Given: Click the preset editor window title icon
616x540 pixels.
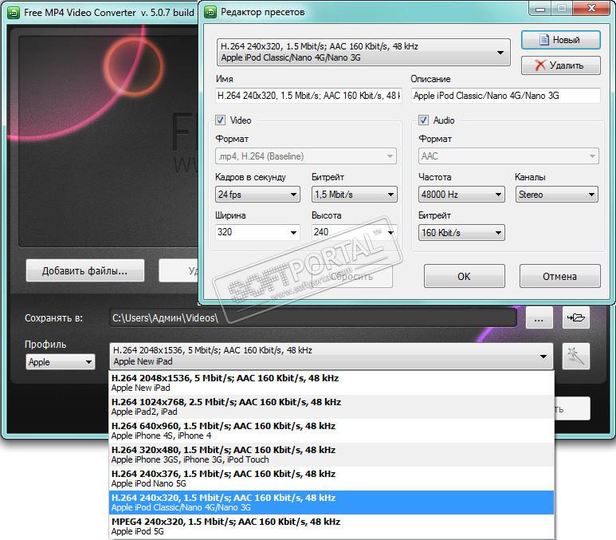Looking at the screenshot, I should point(210,12).
